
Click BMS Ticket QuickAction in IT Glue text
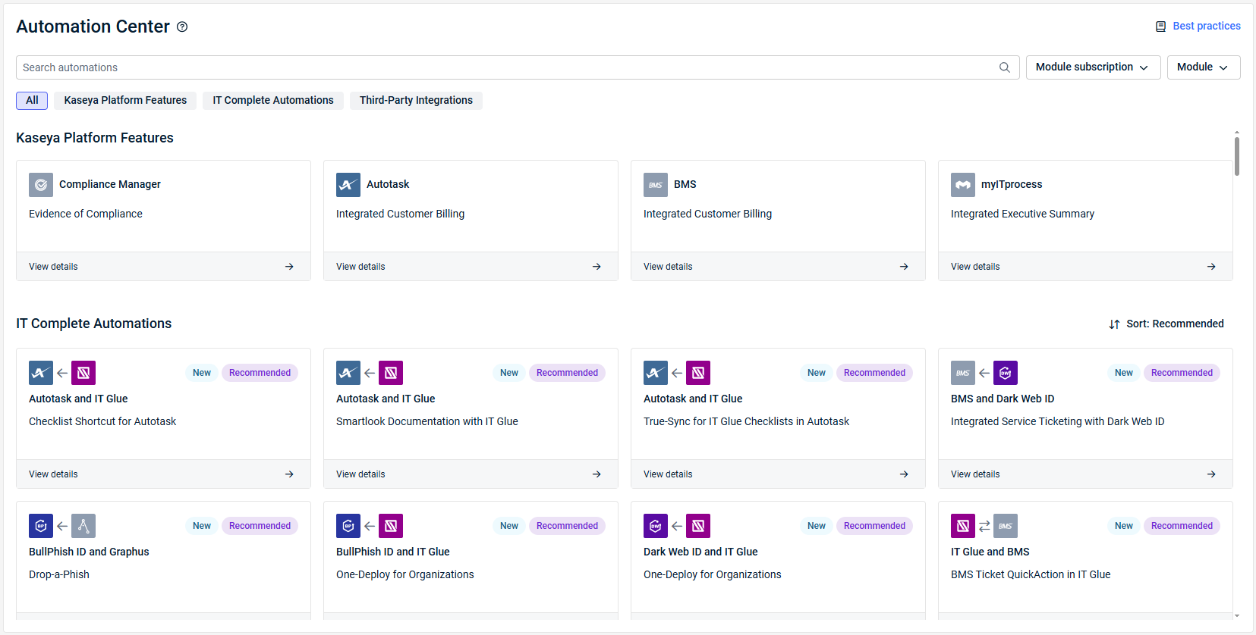(1031, 575)
